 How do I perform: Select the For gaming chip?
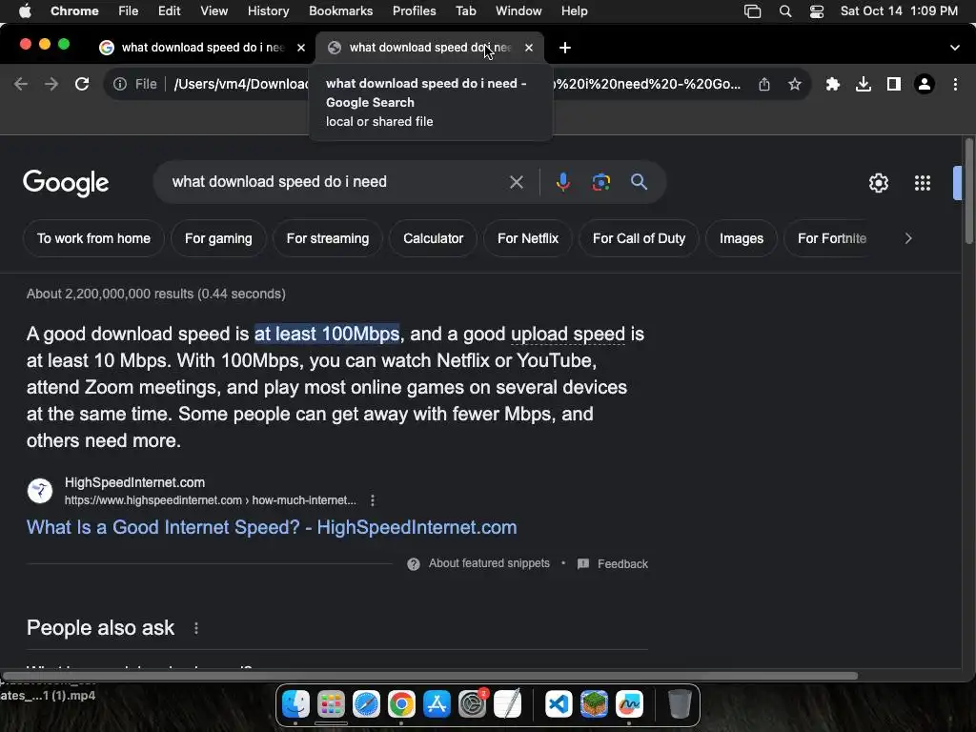218,238
